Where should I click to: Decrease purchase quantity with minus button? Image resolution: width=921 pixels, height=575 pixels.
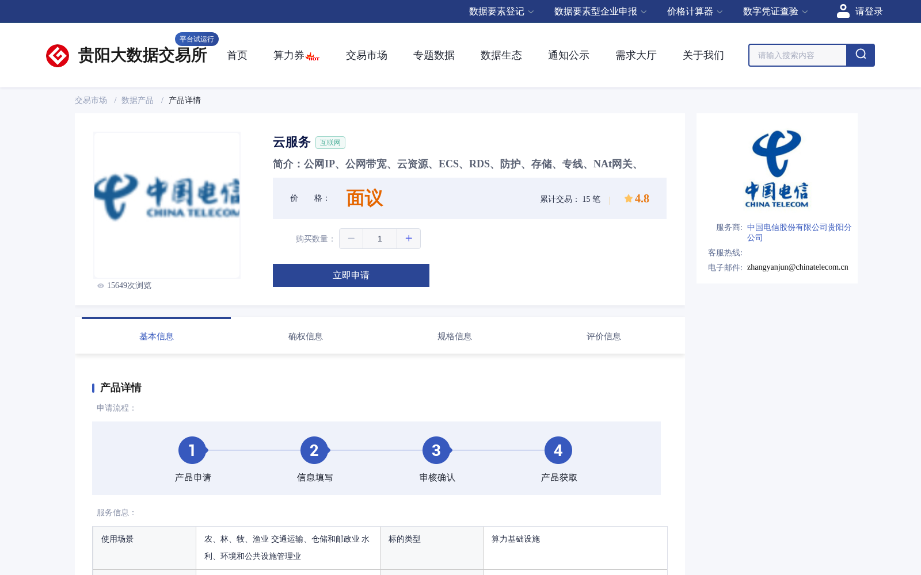coord(351,239)
